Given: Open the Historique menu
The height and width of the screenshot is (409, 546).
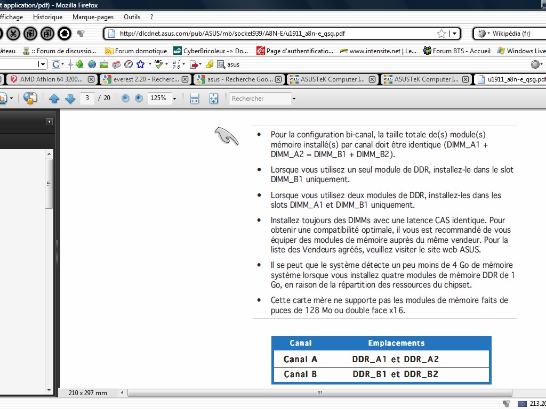Looking at the screenshot, I should pos(47,17).
